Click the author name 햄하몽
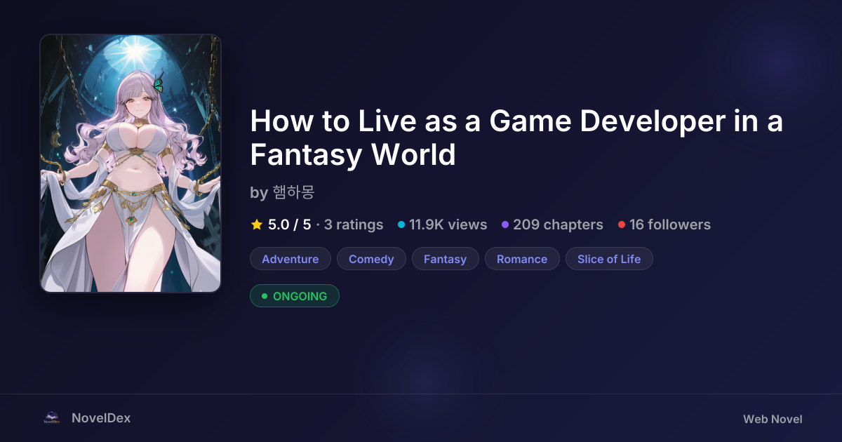The height and width of the screenshot is (442, 842). [293, 193]
